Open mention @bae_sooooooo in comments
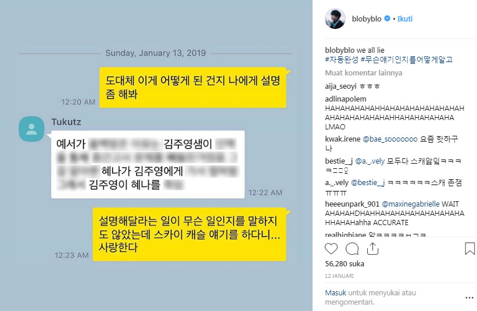477x311 pixels. tap(390, 139)
